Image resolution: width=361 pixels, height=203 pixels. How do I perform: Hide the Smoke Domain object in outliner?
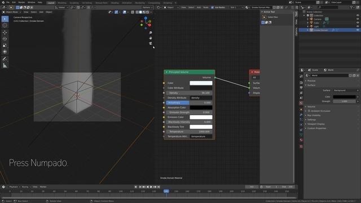(x=358, y=30)
